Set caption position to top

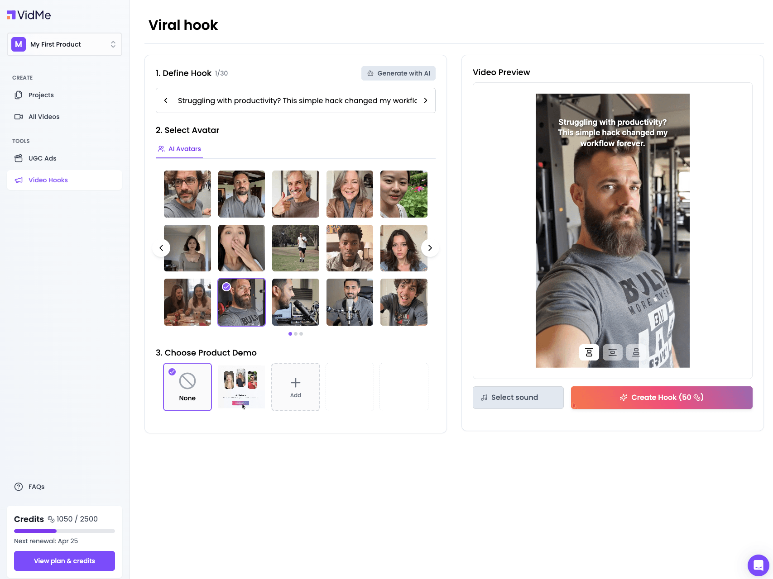click(589, 352)
